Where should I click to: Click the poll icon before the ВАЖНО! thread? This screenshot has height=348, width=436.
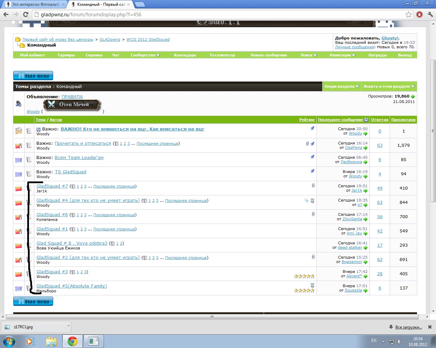[x=38, y=129]
